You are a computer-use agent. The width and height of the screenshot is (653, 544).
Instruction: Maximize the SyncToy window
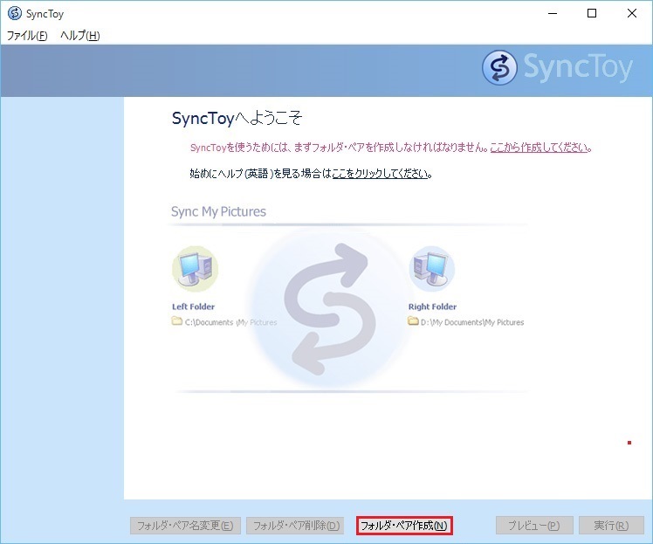point(592,13)
